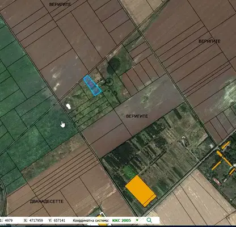Click the ВЕРИГИТЕ label at top left
The width and height of the screenshot is (236, 227).
[60, 5]
